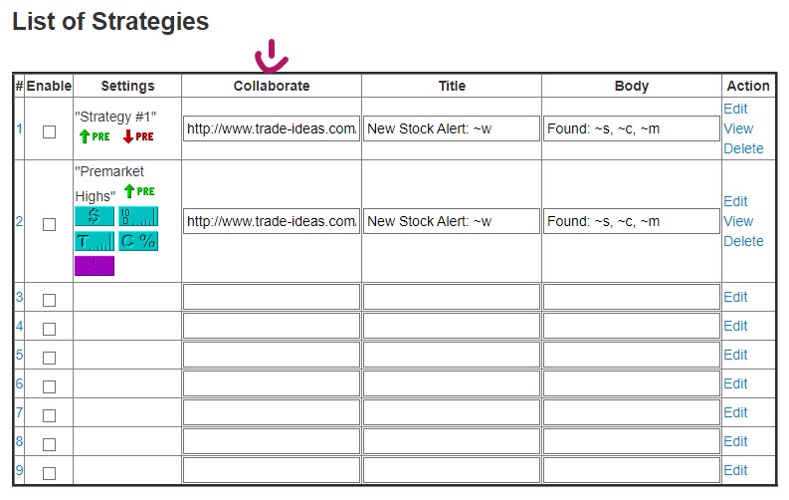Tick the Enable checkbox in row 9

click(x=50, y=474)
